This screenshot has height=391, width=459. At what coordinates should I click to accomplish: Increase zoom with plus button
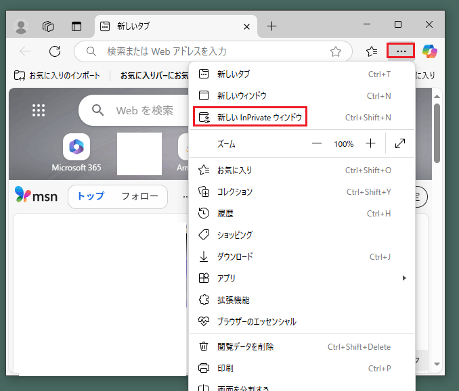click(370, 143)
